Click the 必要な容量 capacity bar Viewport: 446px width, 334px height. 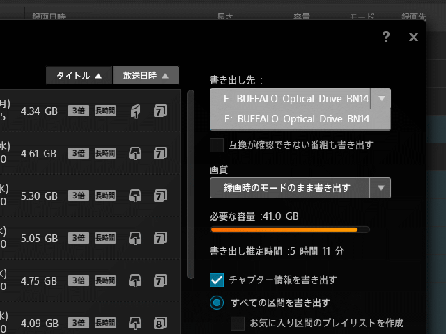pos(290,230)
